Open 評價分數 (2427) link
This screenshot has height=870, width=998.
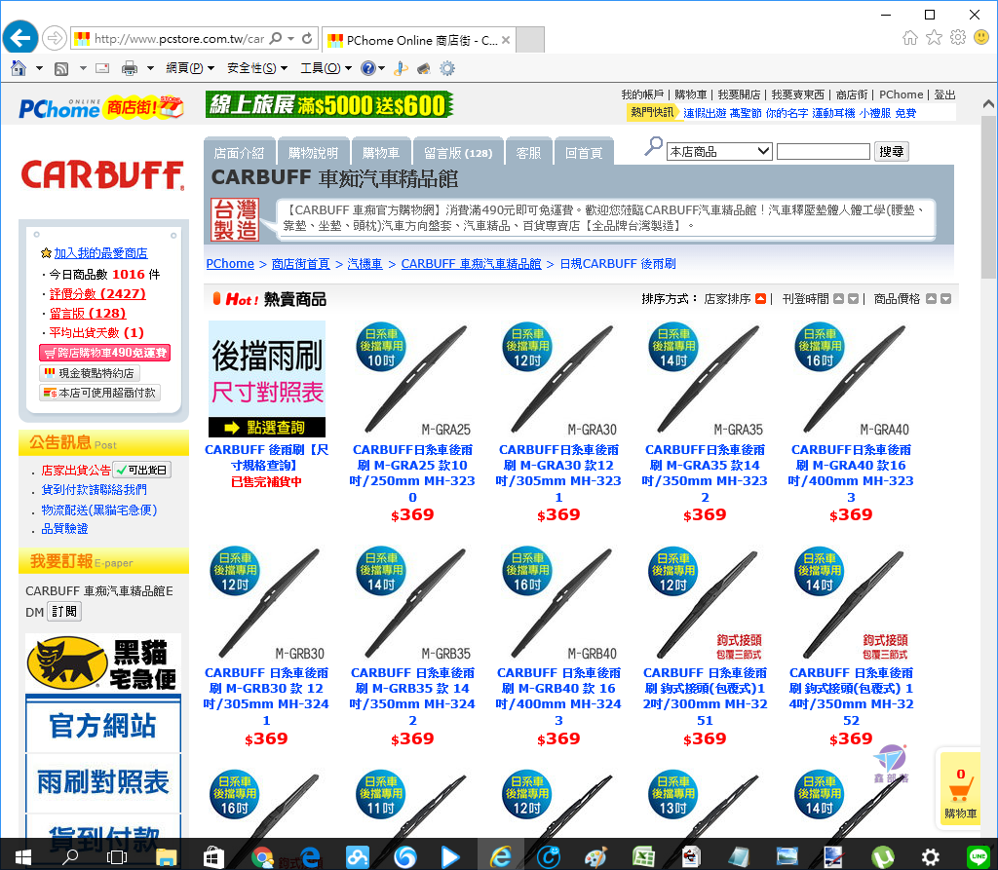97,293
